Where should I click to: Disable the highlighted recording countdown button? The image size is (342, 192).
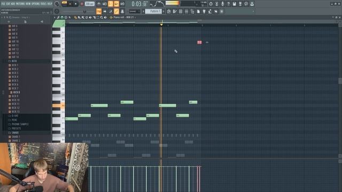click(111, 4)
